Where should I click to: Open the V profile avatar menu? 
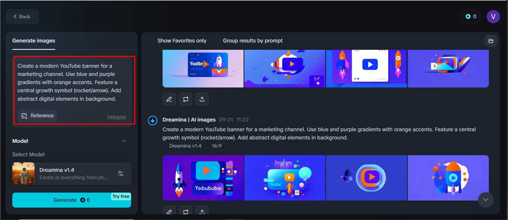[493, 17]
